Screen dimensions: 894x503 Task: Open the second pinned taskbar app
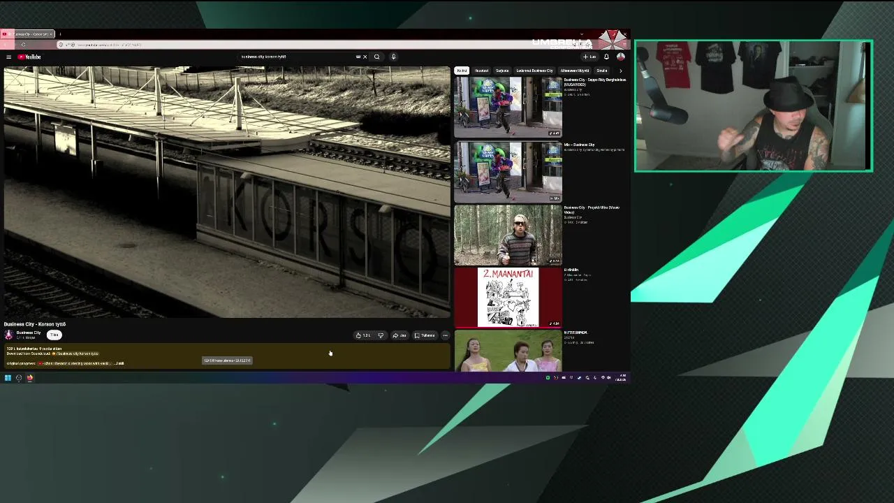[x=19, y=378]
